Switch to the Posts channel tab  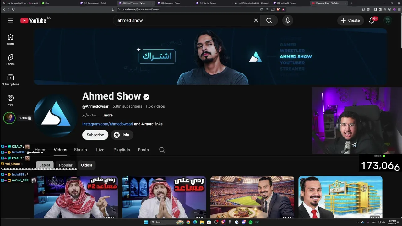pyautogui.click(x=143, y=150)
